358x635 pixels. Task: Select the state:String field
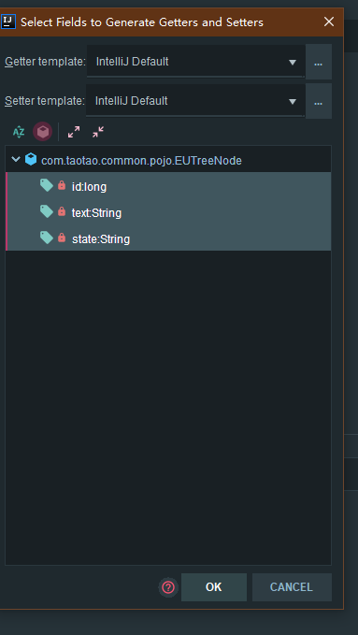click(x=168, y=238)
